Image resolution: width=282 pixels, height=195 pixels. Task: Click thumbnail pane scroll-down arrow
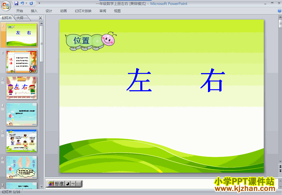pos(41,187)
